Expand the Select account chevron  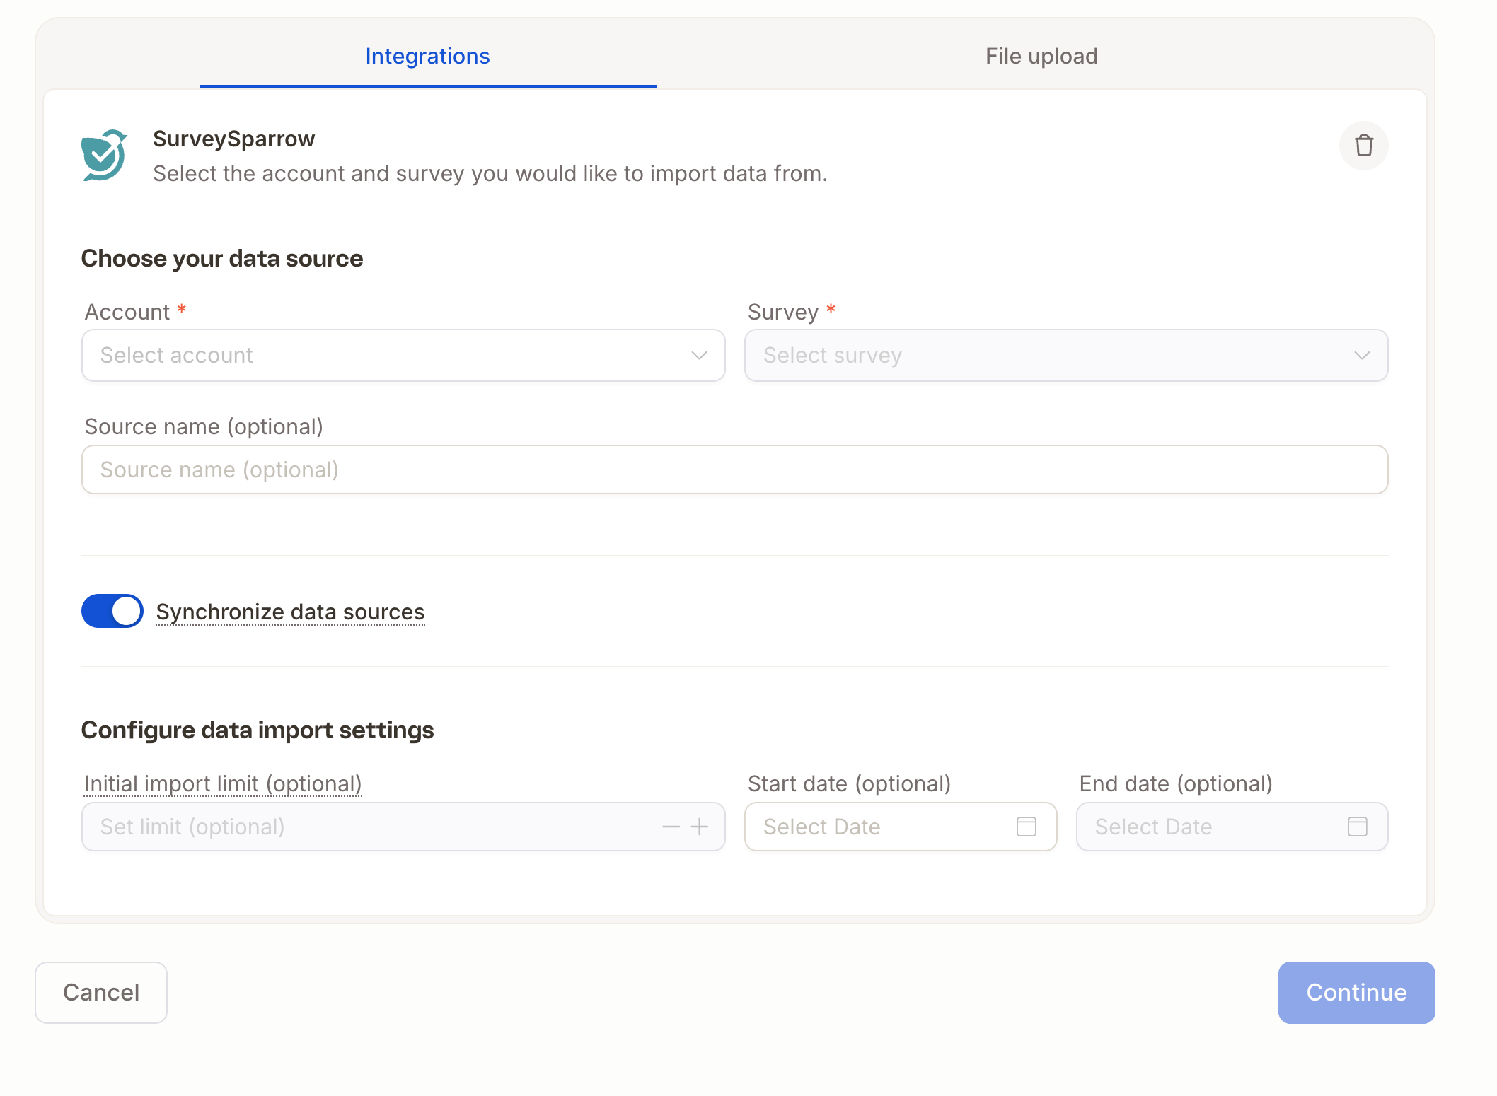coord(699,355)
